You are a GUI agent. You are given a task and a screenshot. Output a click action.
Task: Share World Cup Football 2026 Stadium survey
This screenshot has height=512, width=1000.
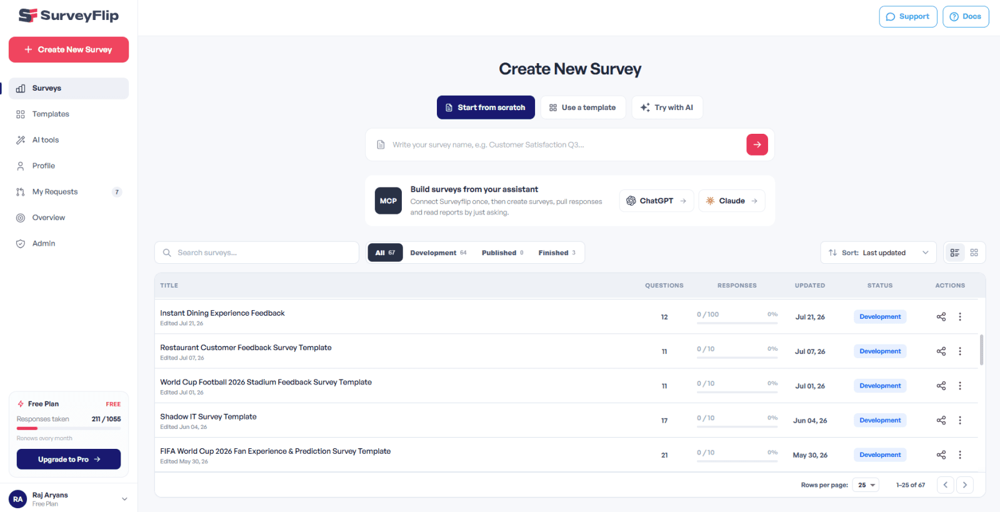pos(941,386)
